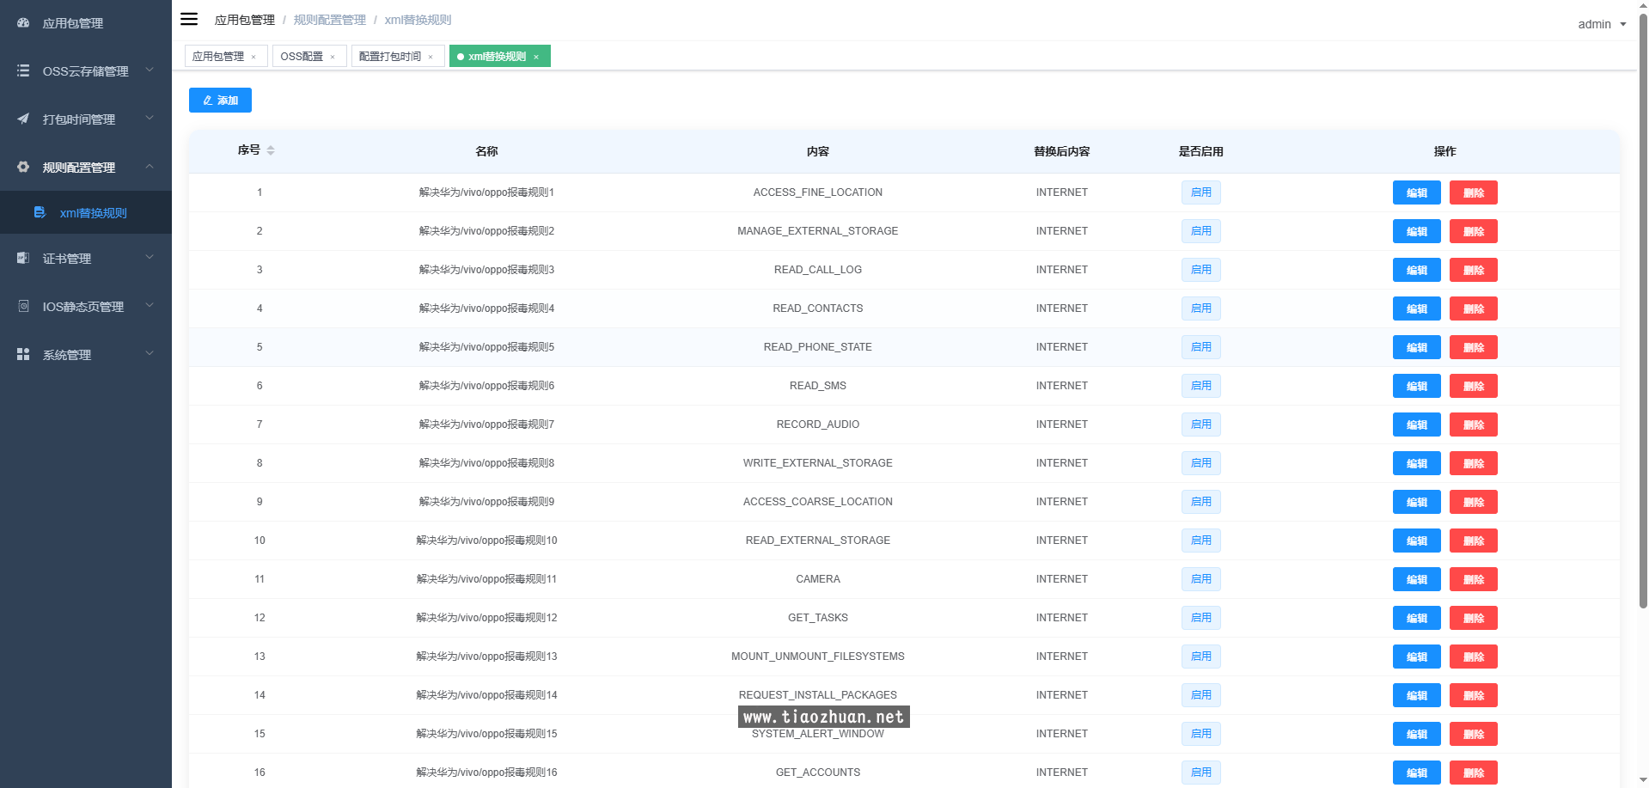Expand the OSS云存储管理 submenu chevron
The height and width of the screenshot is (788, 1649).
[x=150, y=70]
